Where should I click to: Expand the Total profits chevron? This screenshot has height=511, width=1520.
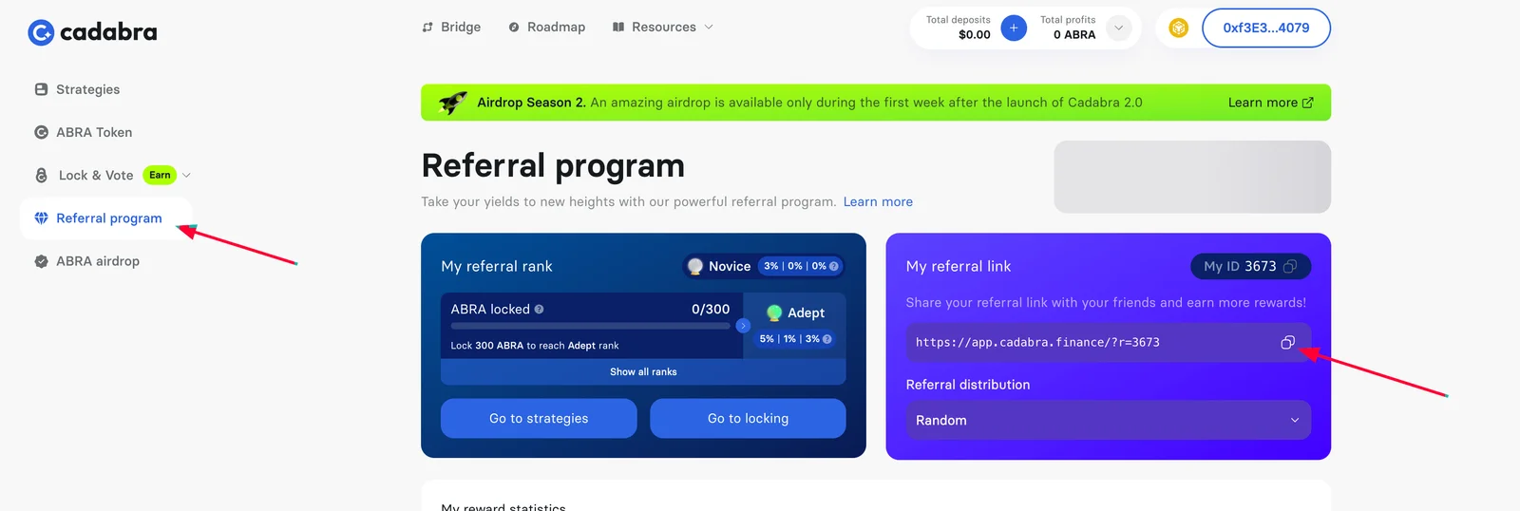tap(1118, 28)
